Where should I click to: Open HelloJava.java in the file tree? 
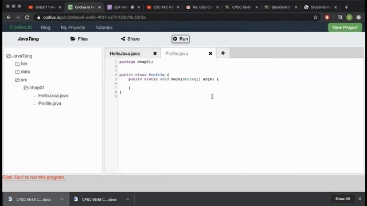53,96
